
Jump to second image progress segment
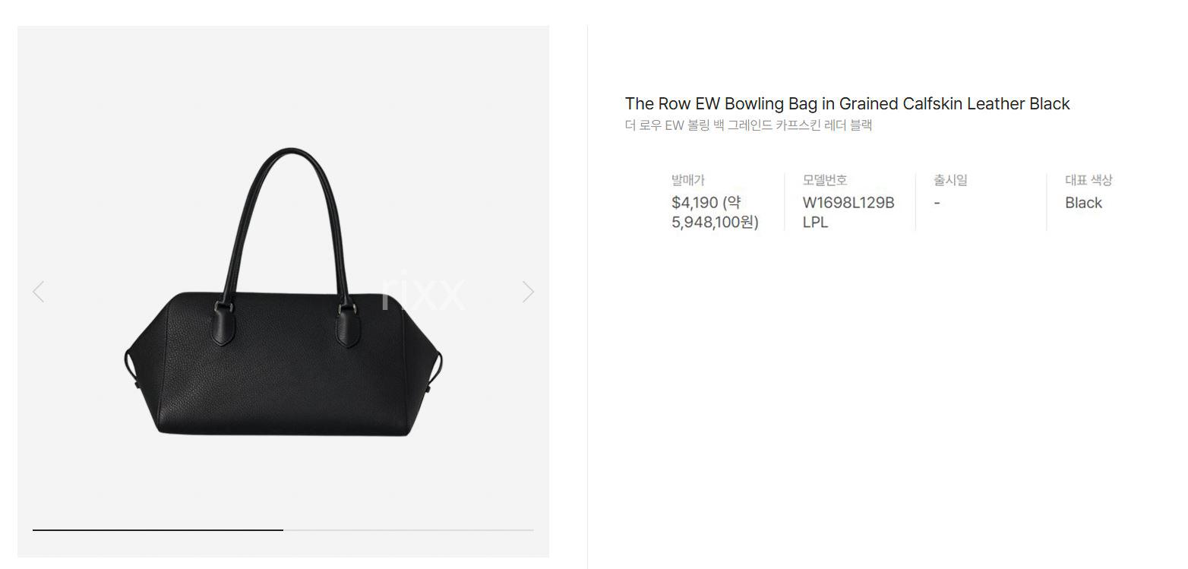click(x=409, y=529)
